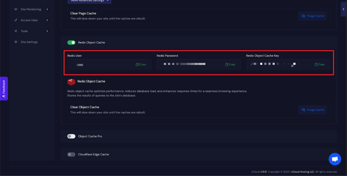The height and width of the screenshot is (176, 347).
Task: Purge the page cache
Action: (312, 16)
